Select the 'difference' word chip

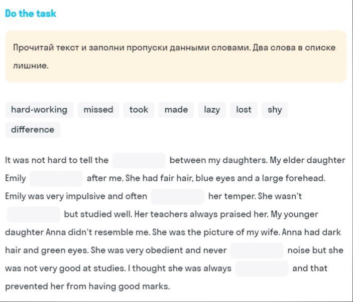33,130
